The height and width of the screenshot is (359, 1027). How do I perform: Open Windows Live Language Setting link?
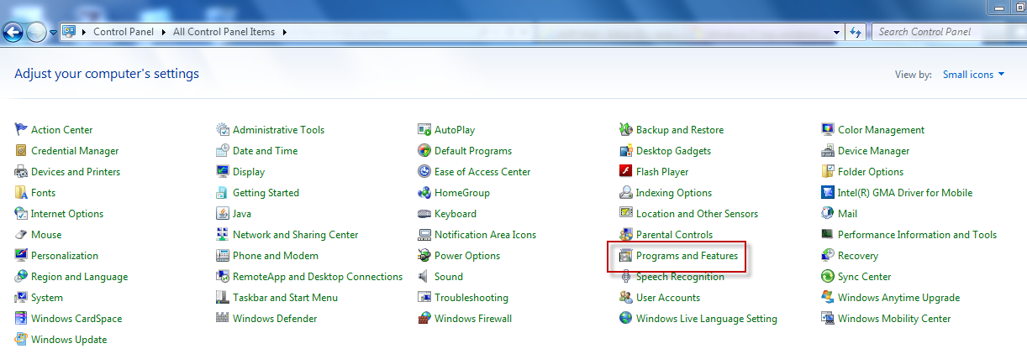707,318
